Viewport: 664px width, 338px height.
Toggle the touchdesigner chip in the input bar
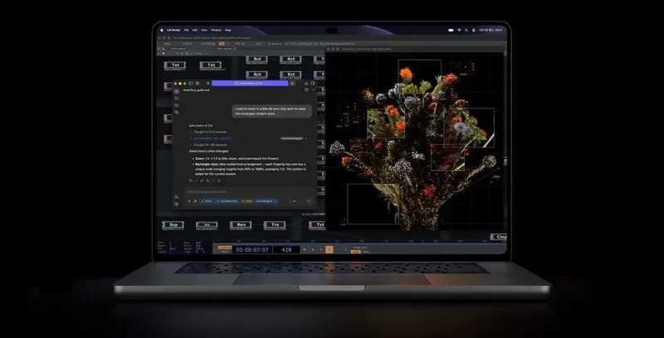click(266, 201)
